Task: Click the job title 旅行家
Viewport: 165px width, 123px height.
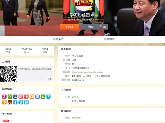Action: pyautogui.click(x=82, y=101)
